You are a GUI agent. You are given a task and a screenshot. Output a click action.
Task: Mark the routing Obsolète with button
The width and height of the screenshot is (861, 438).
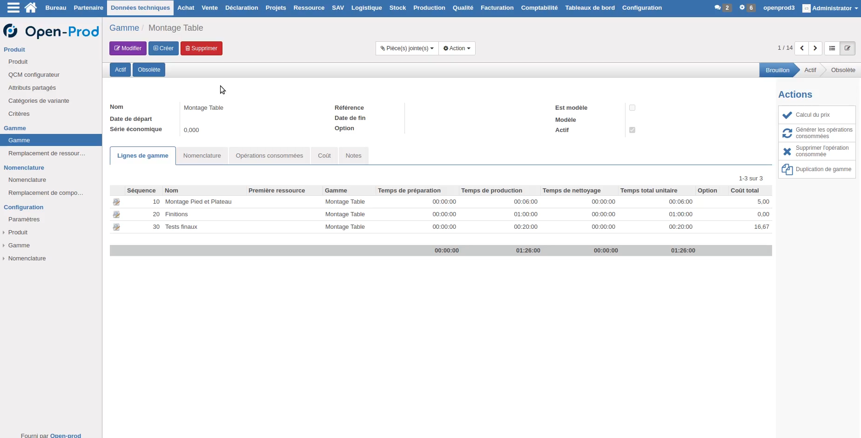[x=149, y=70]
